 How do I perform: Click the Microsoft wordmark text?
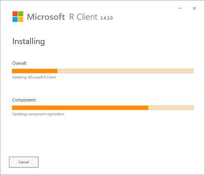click(x=46, y=17)
